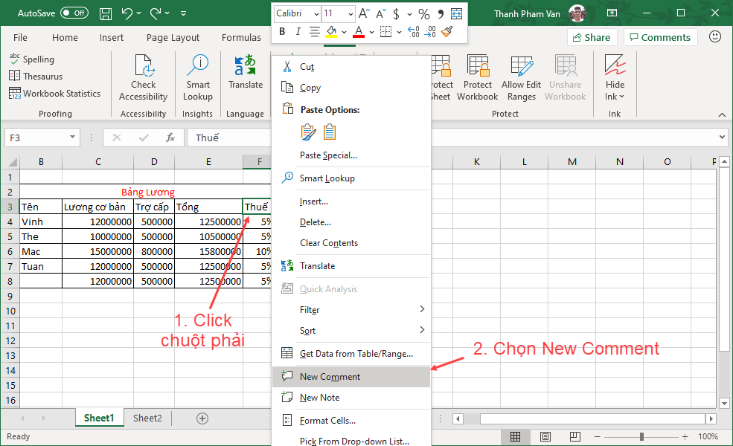Open Thesaurus

click(36, 76)
